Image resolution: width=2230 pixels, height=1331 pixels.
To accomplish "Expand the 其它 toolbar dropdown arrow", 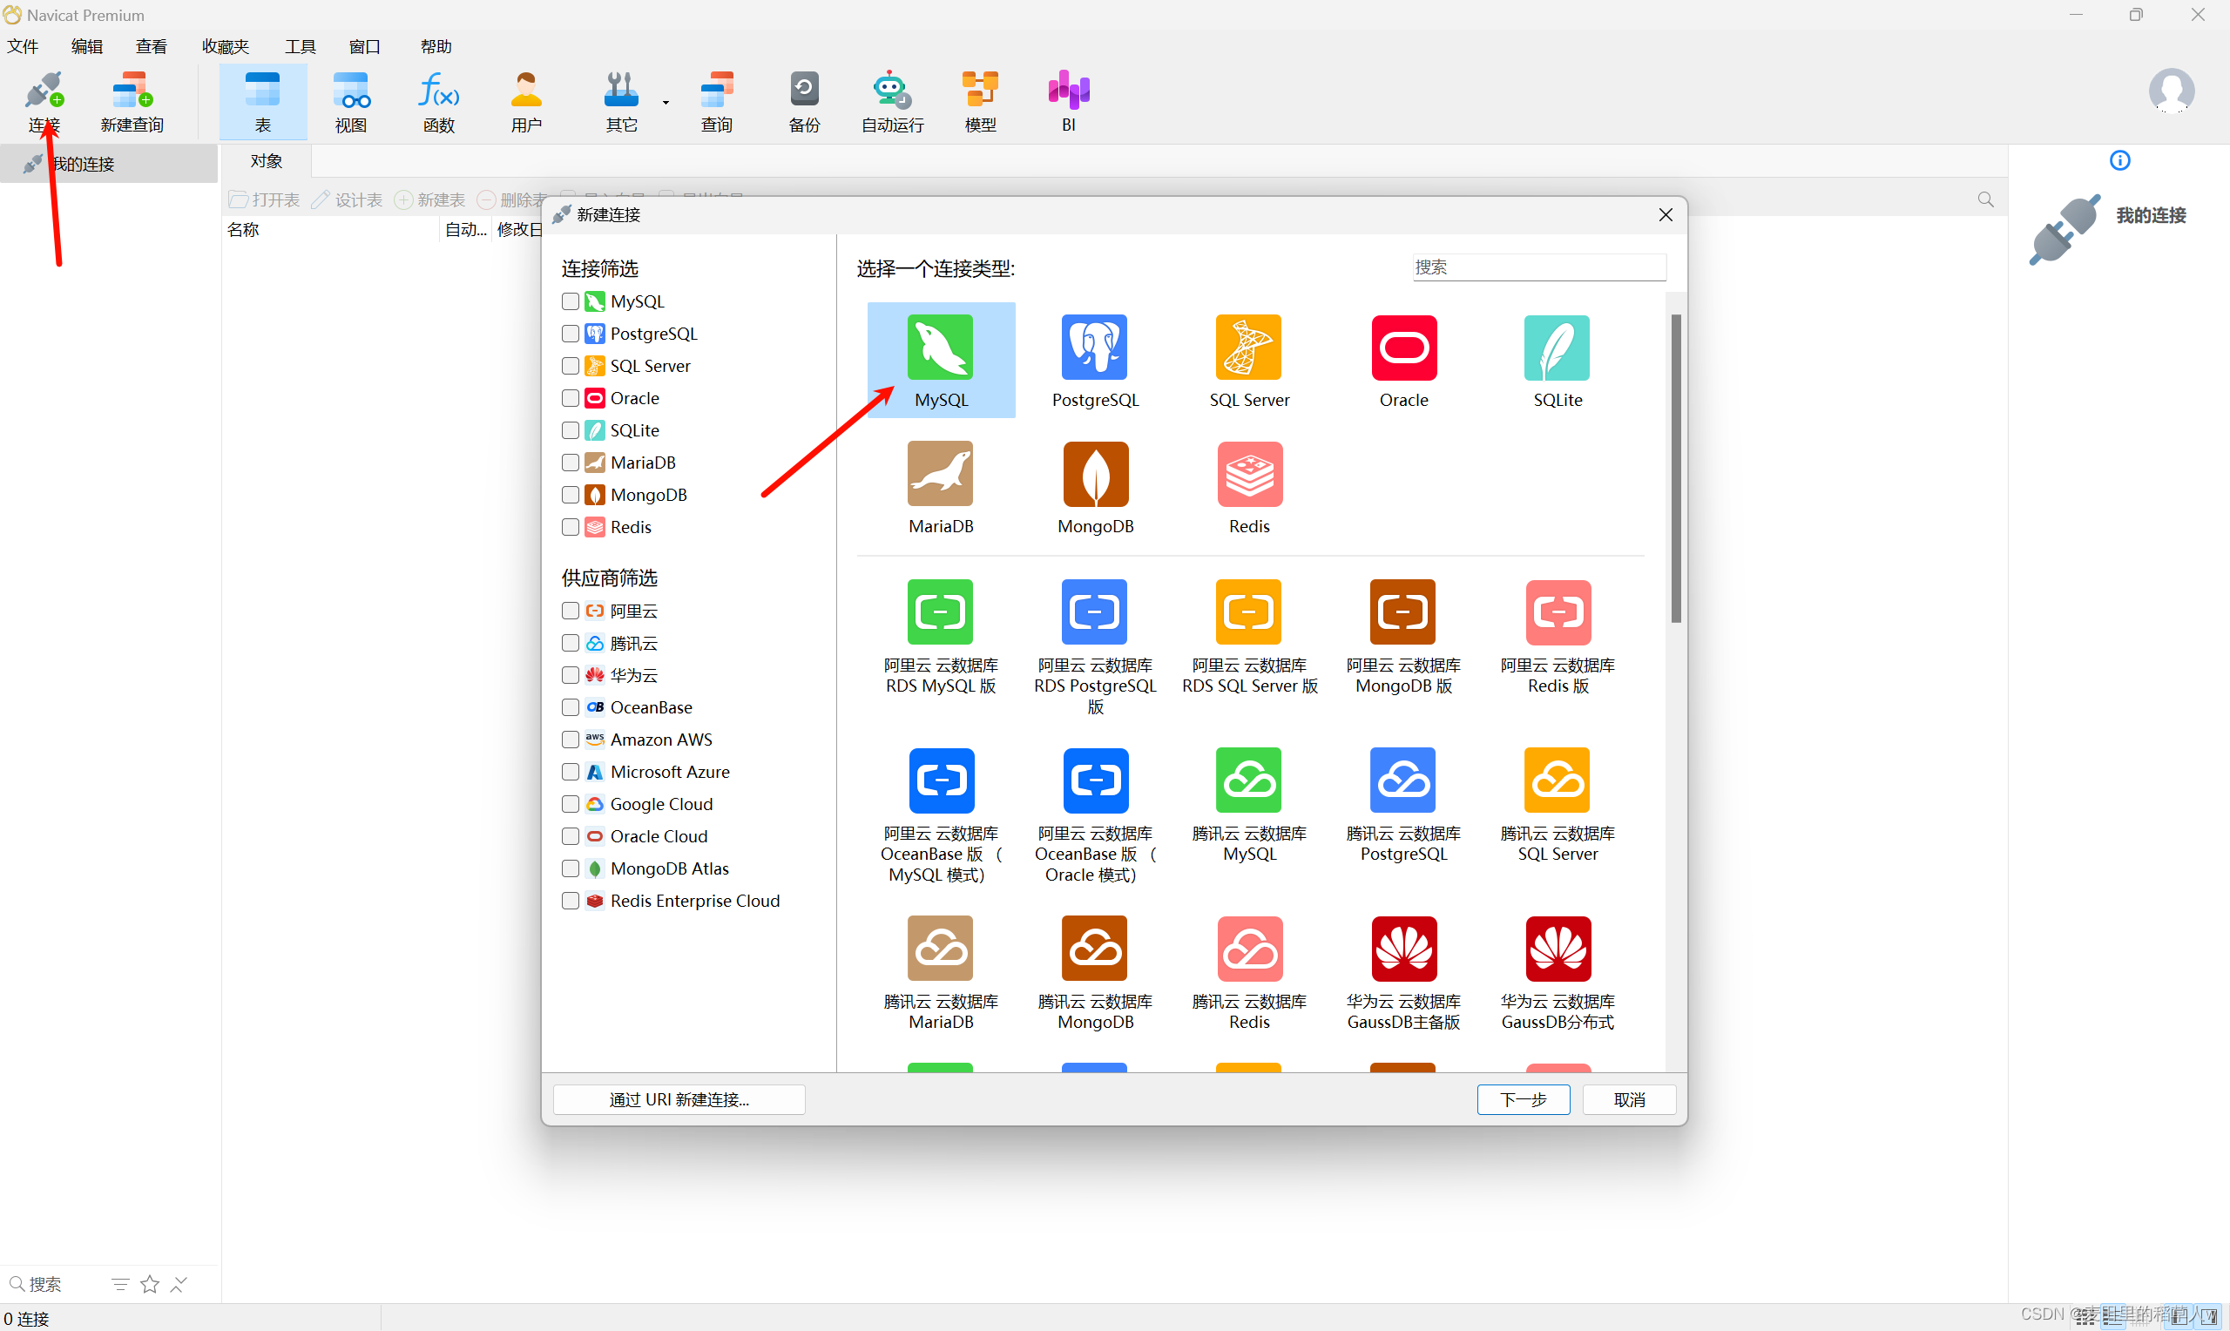I will 666,102.
